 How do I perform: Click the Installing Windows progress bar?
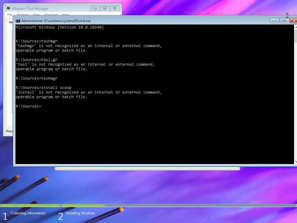coord(179,205)
